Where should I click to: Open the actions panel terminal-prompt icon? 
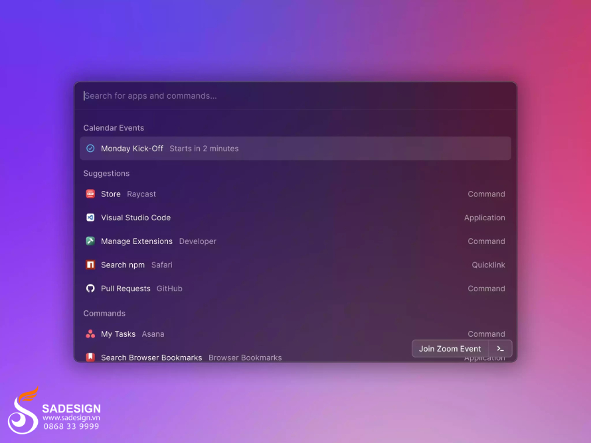point(500,349)
